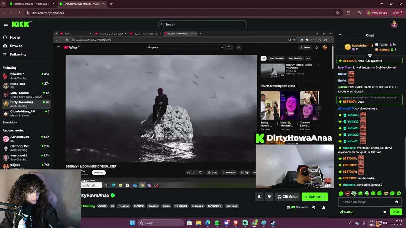Open Following in the Kick sidebar
The image size is (406, 228).
(14, 54)
